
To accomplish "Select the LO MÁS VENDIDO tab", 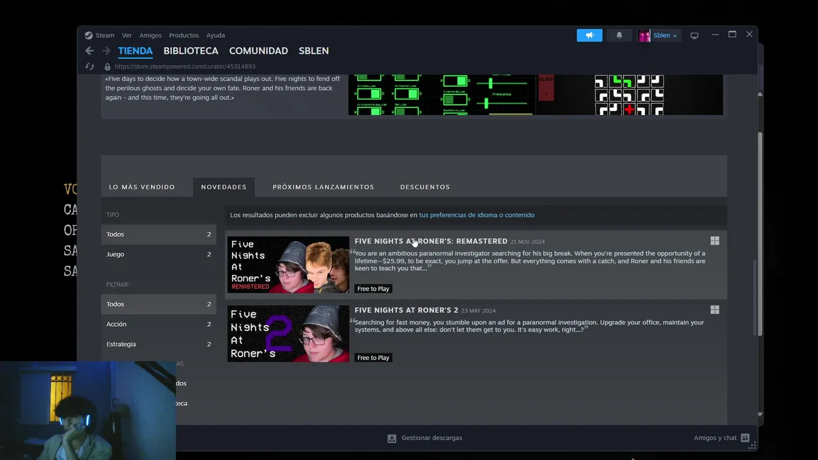I will 142,187.
